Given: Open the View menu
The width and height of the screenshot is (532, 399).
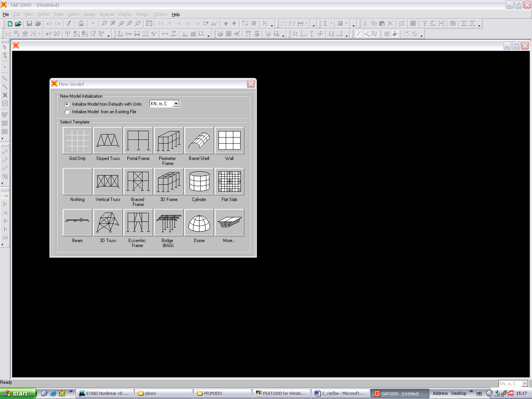Looking at the screenshot, I should tap(29, 14).
